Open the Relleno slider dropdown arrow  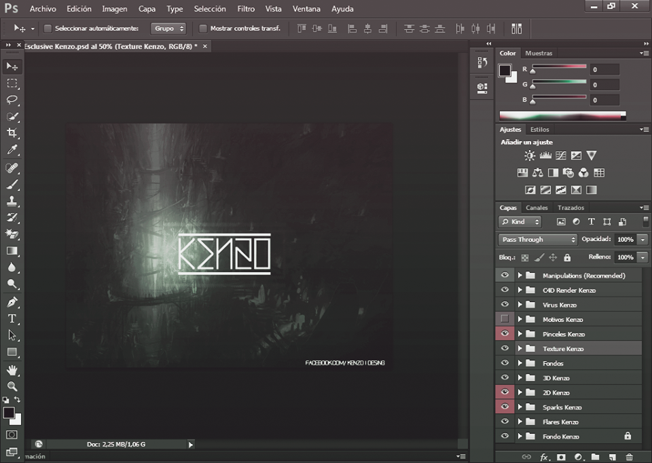(x=643, y=257)
